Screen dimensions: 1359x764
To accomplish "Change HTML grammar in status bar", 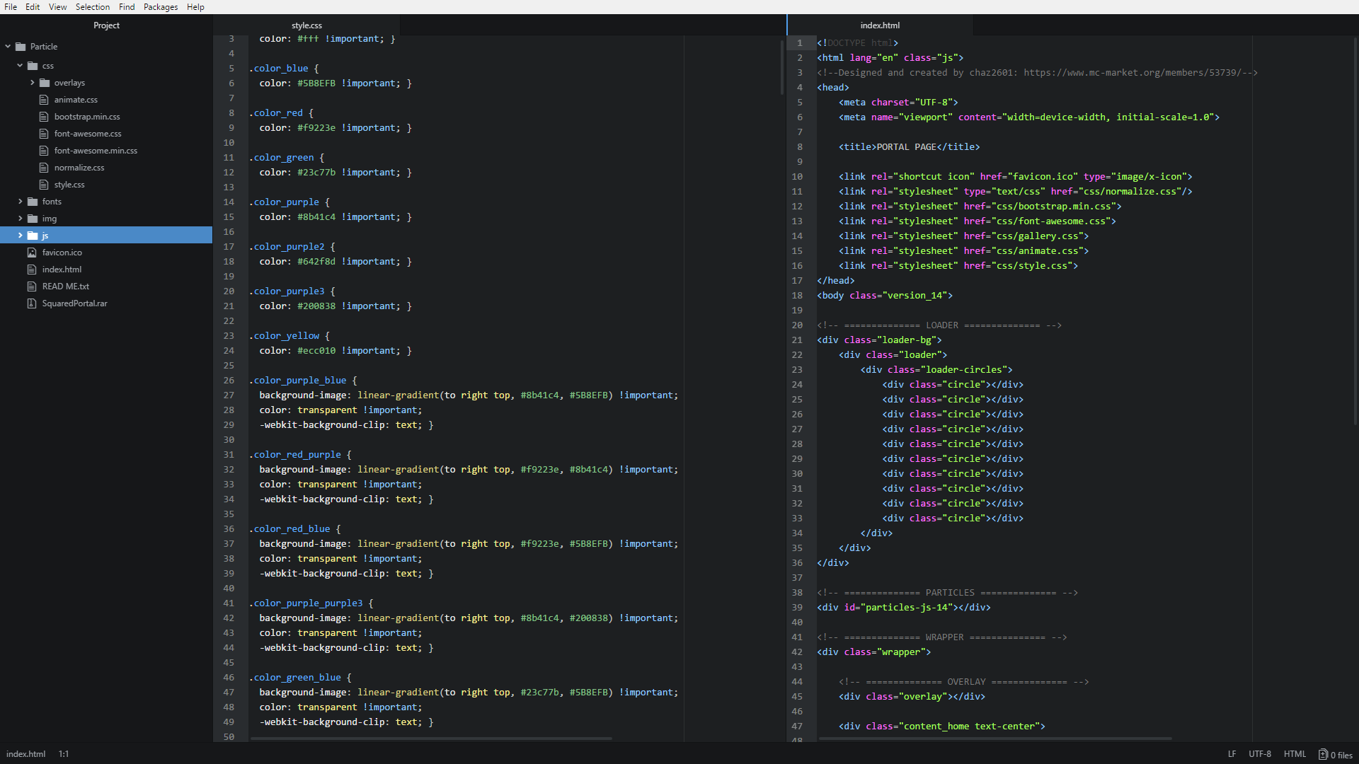I will point(1295,754).
